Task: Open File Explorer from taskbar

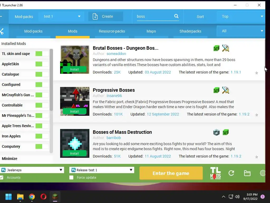Action: 20,197
